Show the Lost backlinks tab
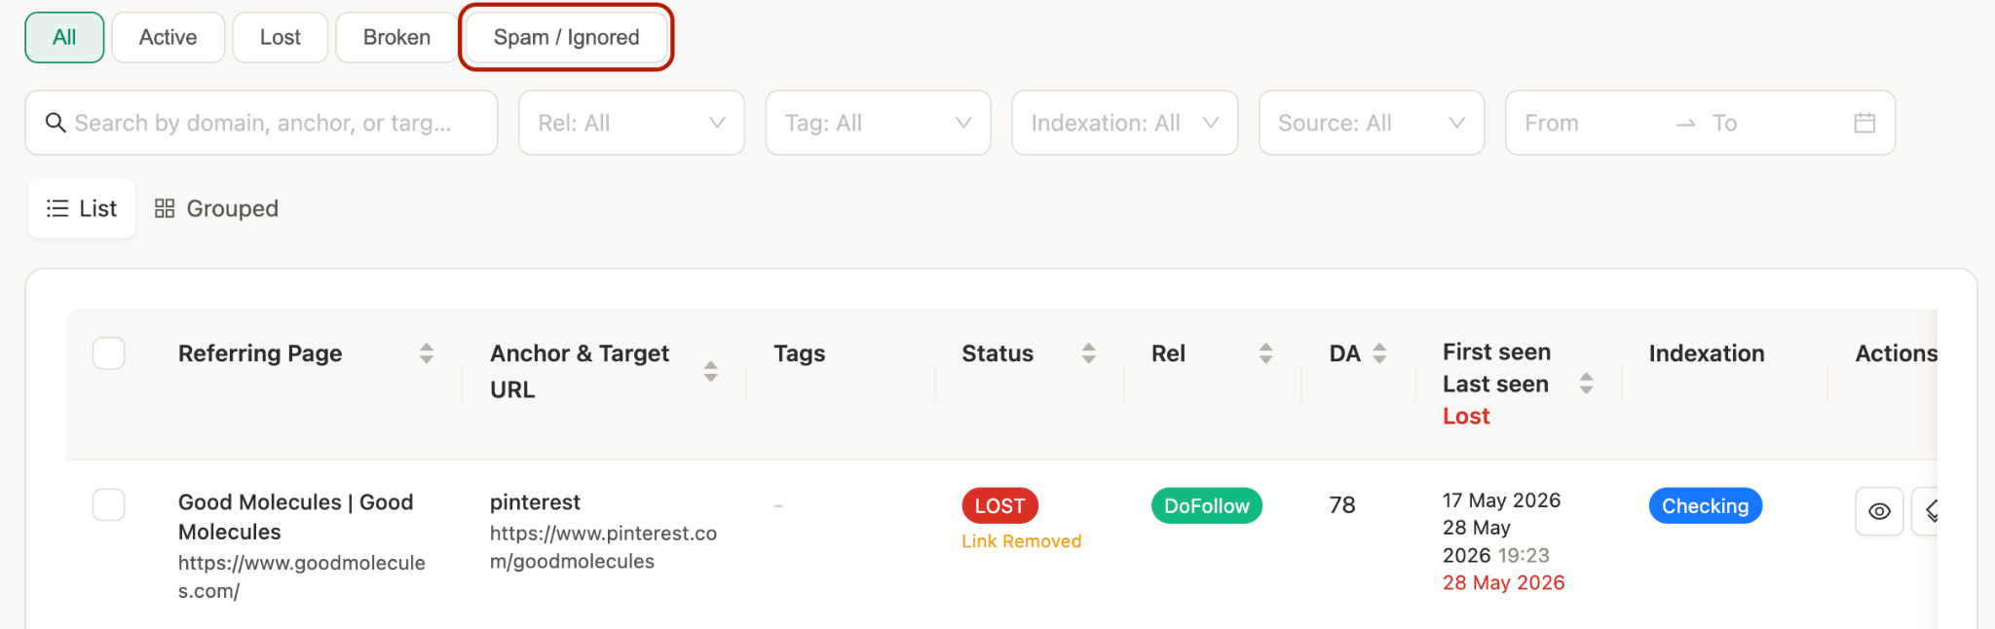 [x=281, y=37]
